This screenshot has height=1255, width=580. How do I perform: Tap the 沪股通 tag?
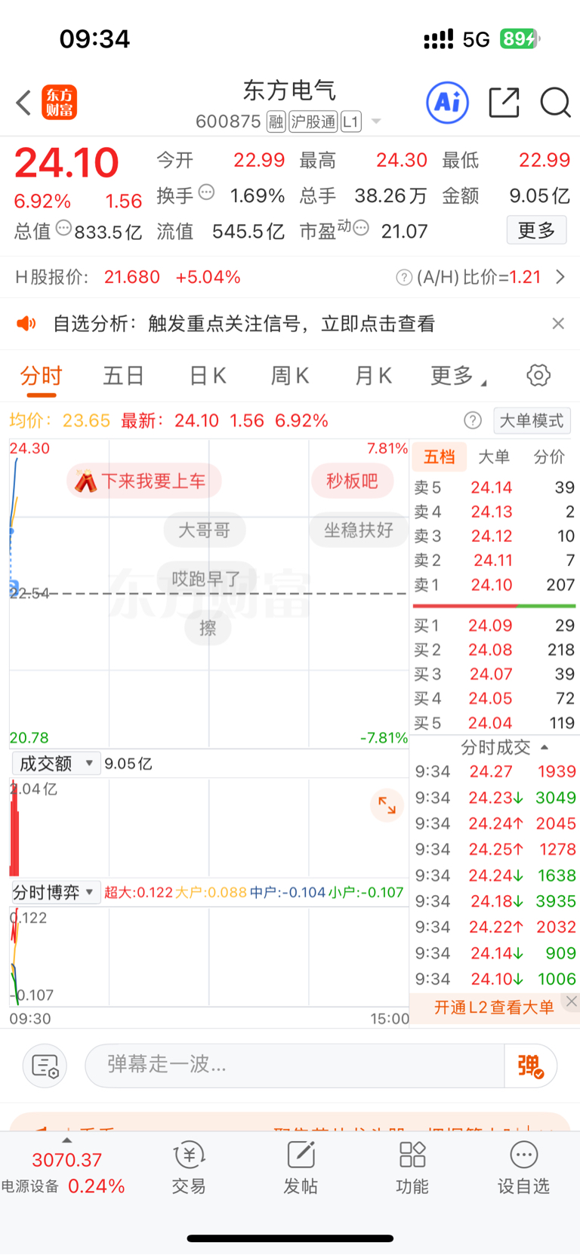tap(313, 122)
